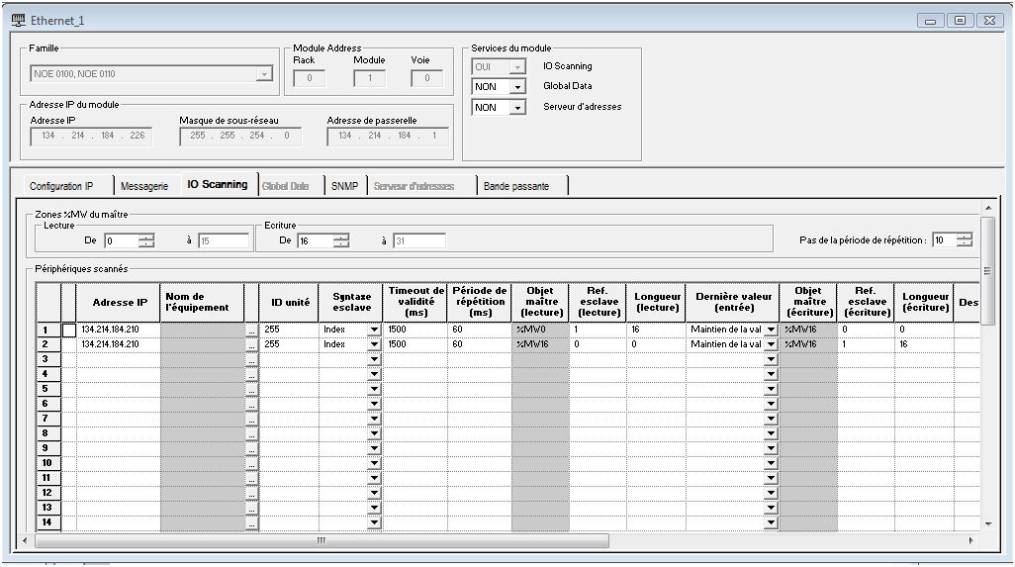
Task: Click the Adresse IP column header
Action: pyautogui.click(x=118, y=302)
